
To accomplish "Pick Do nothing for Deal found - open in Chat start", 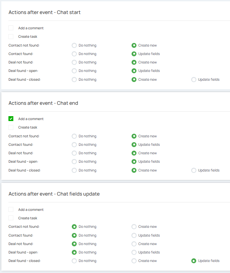I will pos(74,71).
